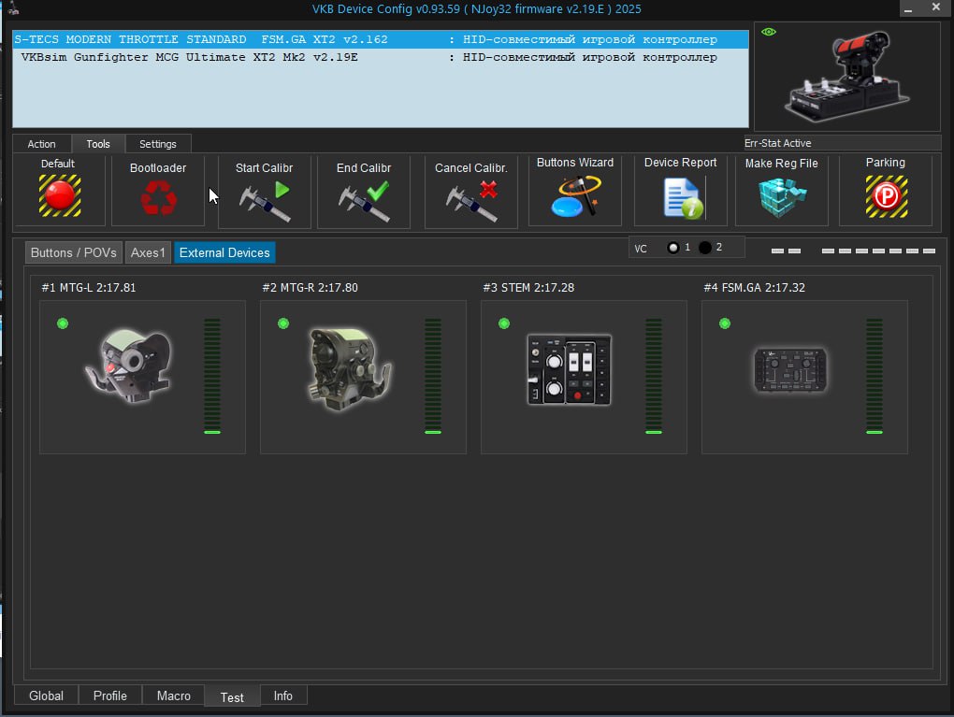Click the STEM module level bar

click(x=654, y=376)
